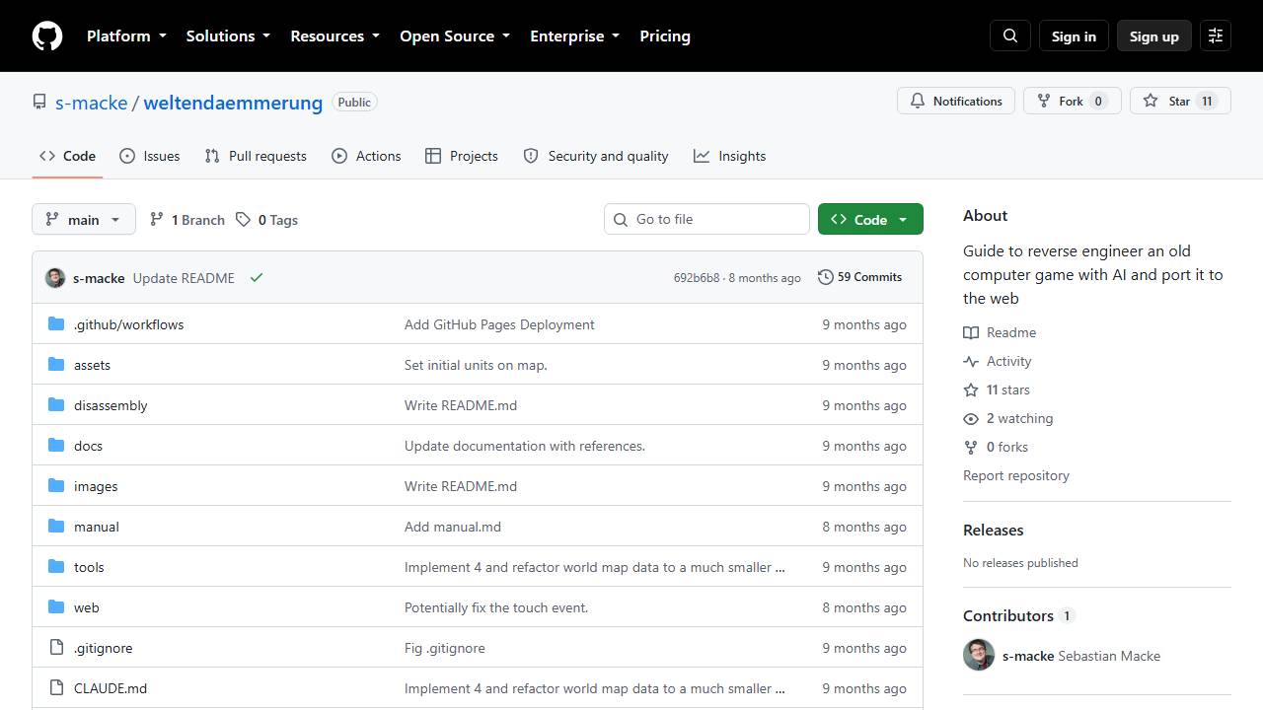Click the .github/workflows folder icon
The width and height of the screenshot is (1263, 710).
coord(56,324)
